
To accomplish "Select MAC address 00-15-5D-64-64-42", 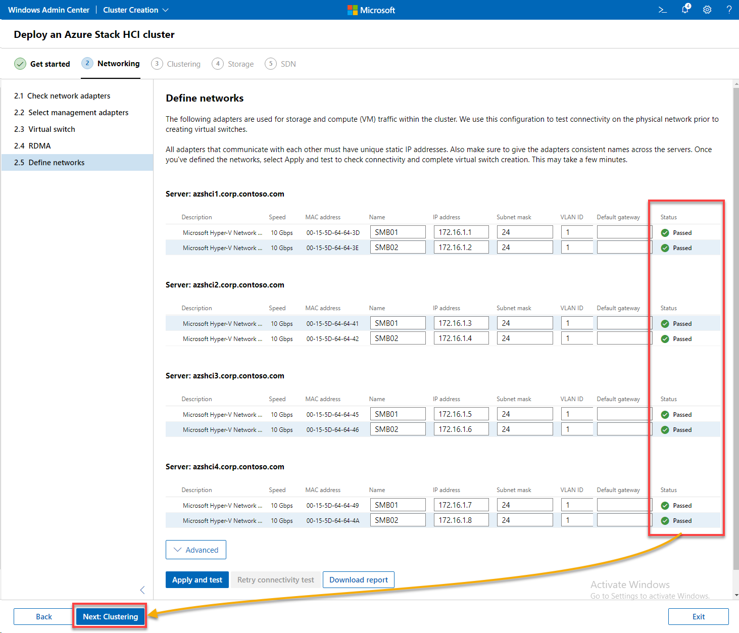I will coord(332,339).
